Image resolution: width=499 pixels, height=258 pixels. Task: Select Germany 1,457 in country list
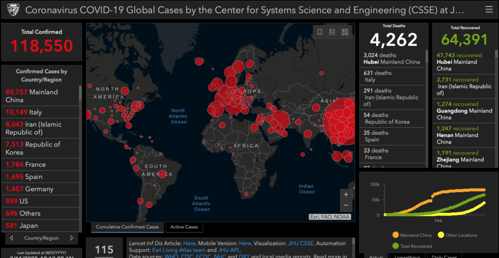(40, 189)
